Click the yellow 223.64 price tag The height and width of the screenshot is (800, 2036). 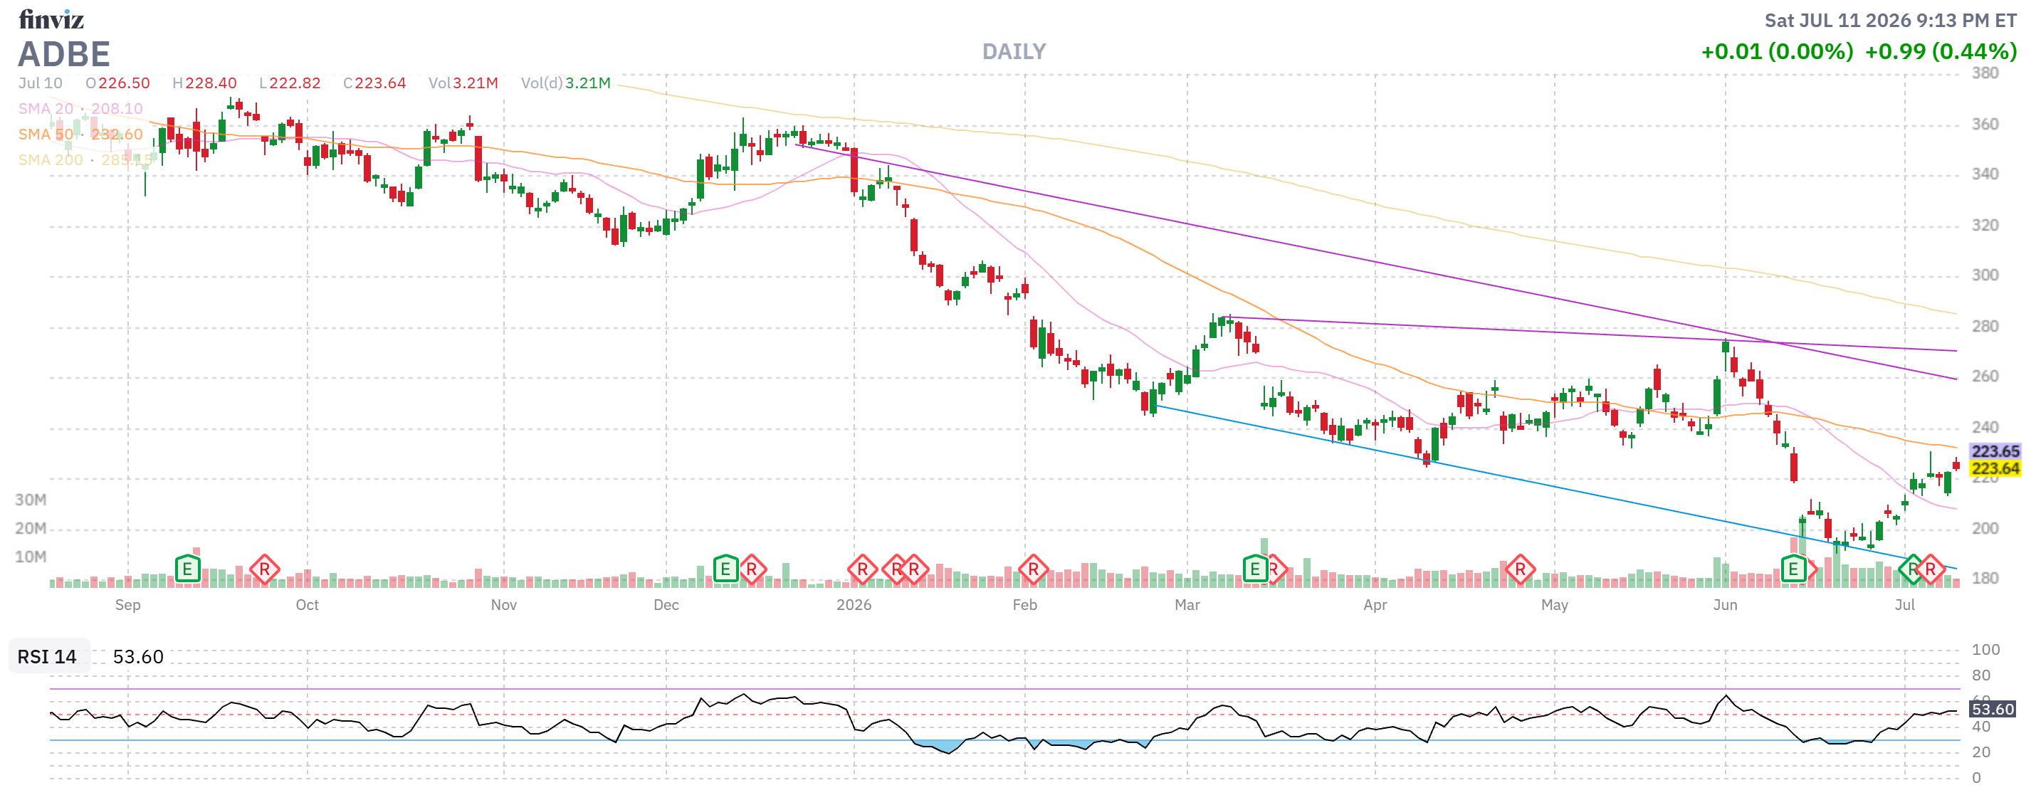(x=1995, y=468)
